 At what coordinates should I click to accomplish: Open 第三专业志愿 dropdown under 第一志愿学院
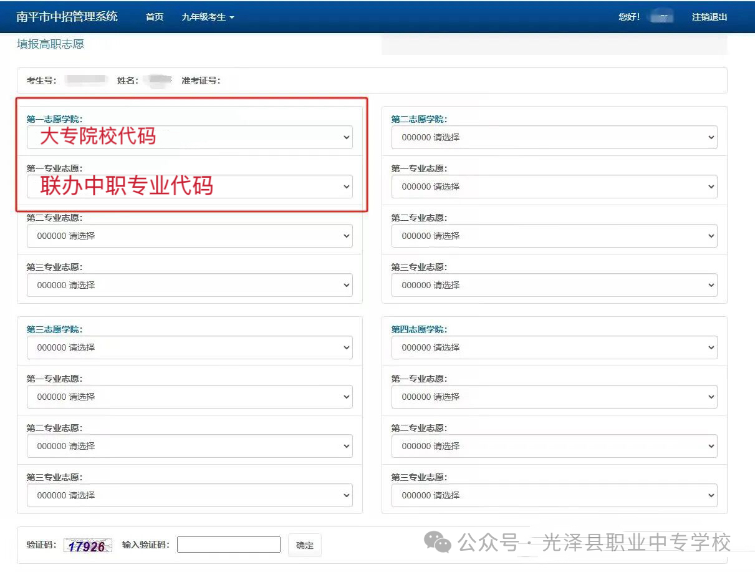point(190,285)
